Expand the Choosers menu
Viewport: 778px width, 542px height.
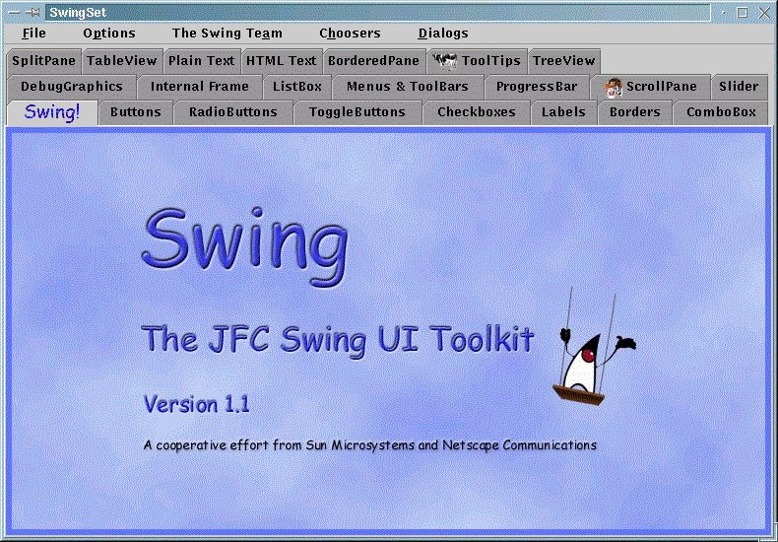click(x=350, y=34)
